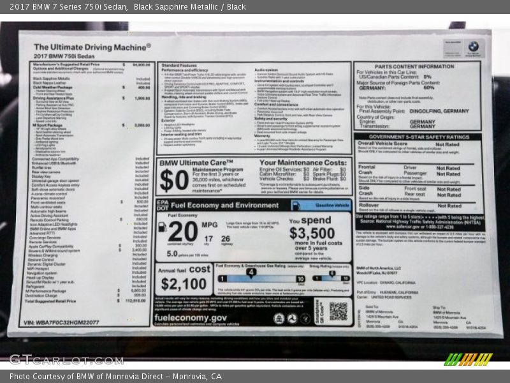This screenshot has width=510, height=383.
Task: Click 'Fuel Economy and Environment' banner
Action: tap(224, 205)
